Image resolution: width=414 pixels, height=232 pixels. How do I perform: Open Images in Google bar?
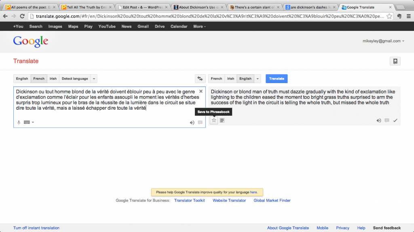(55, 26)
